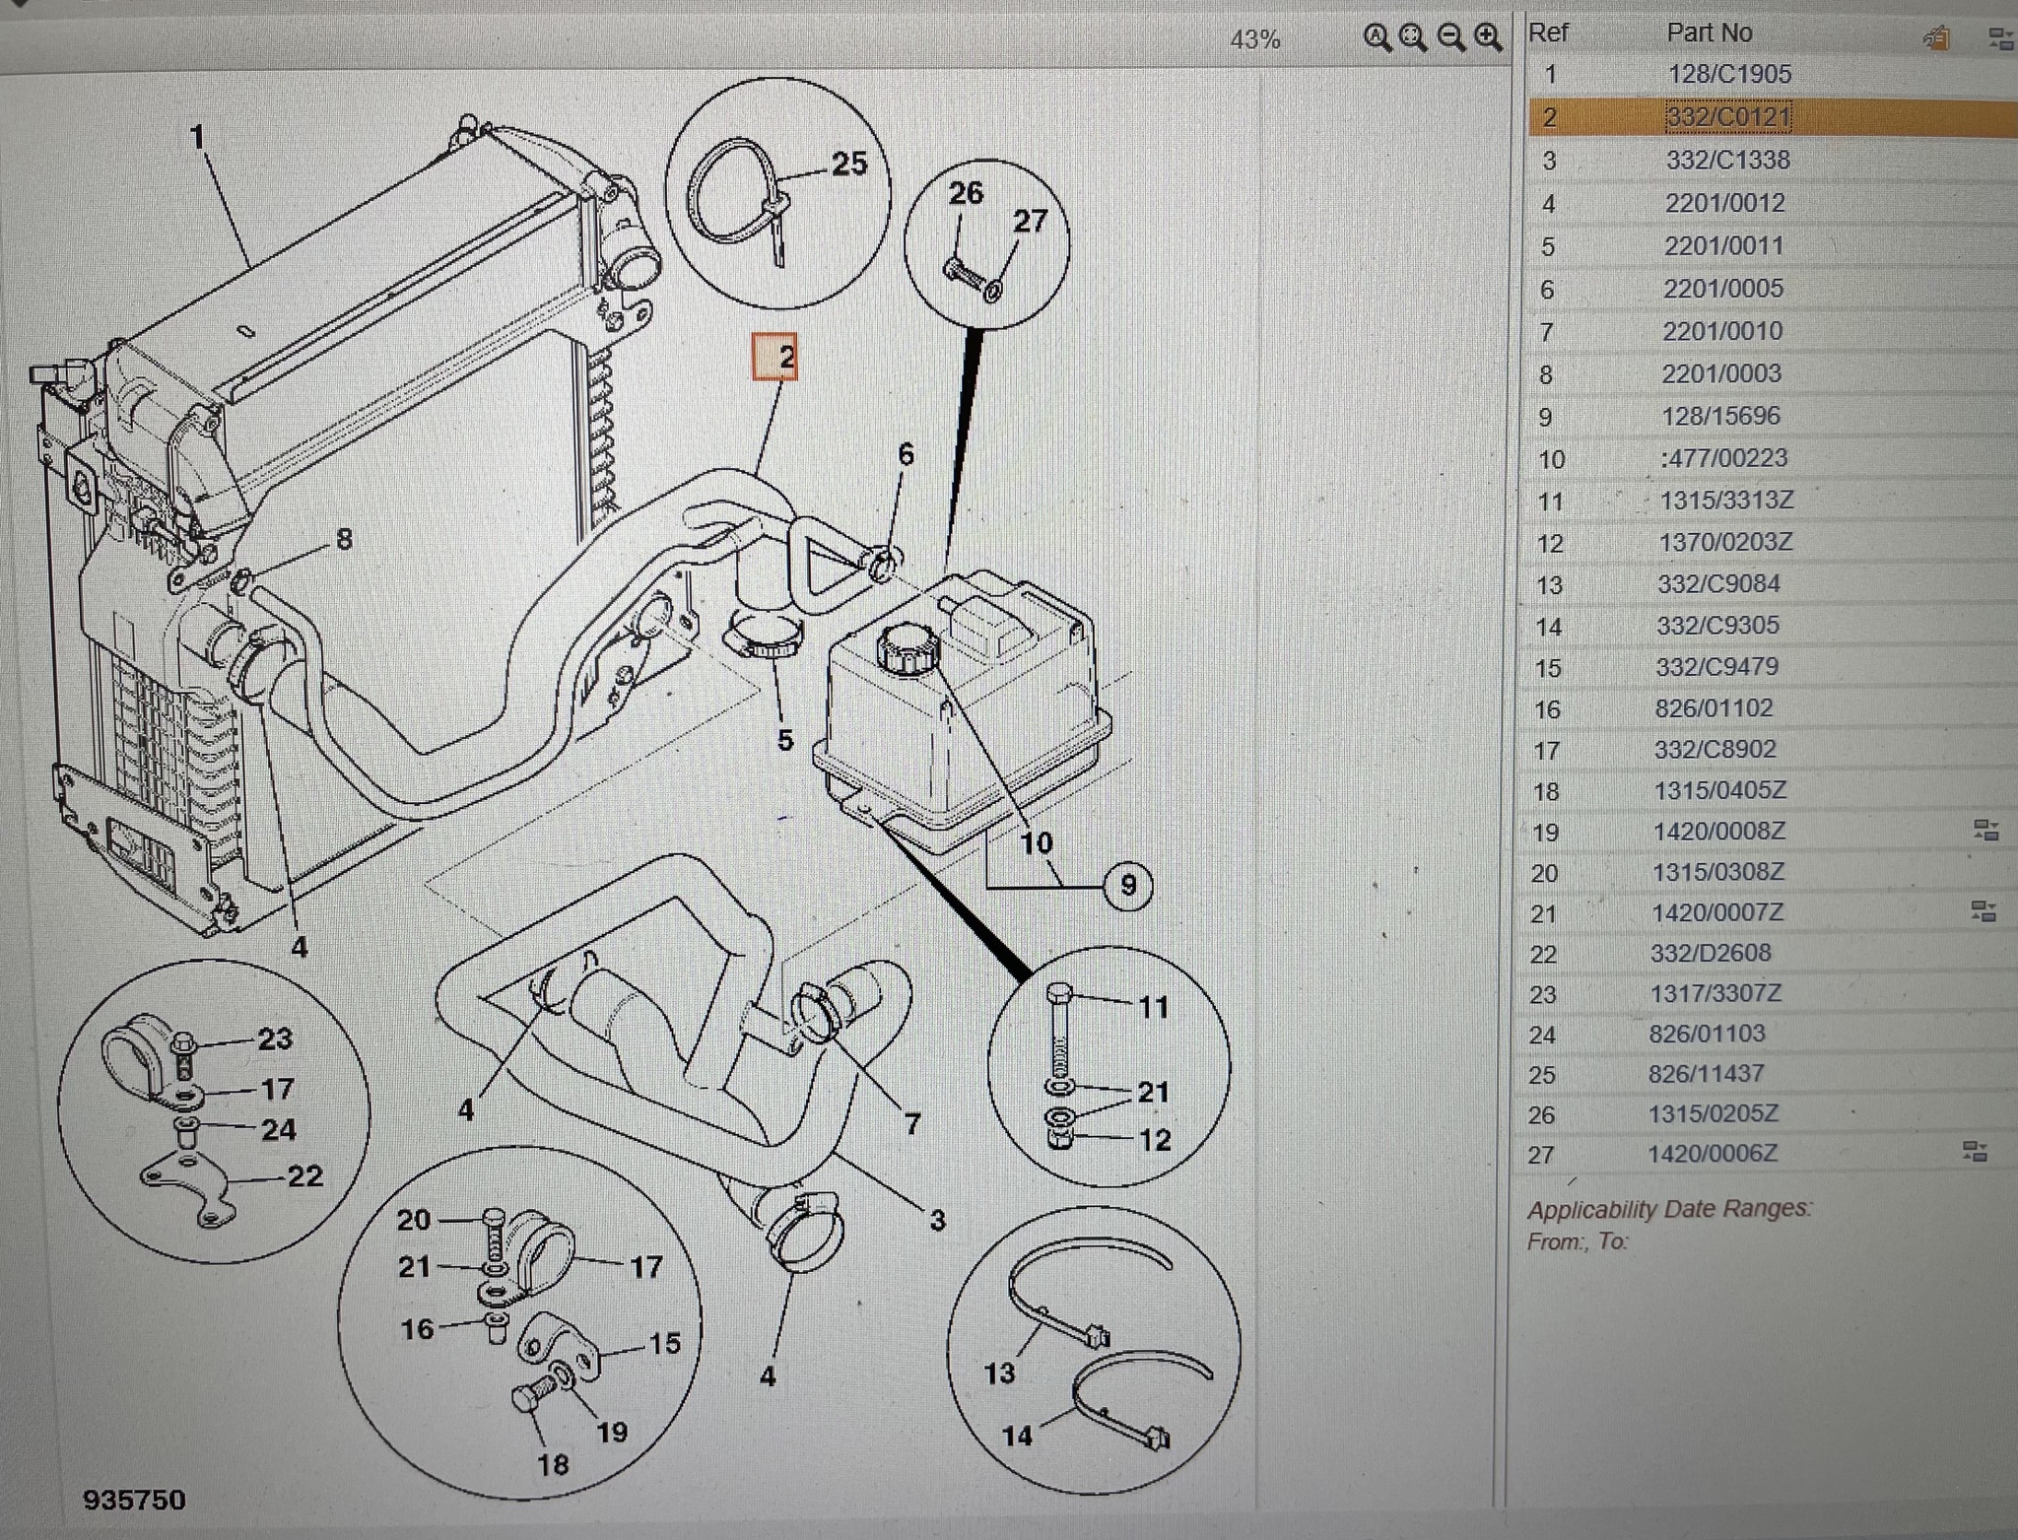Click the Applicability Date Ranges label
Viewport: 2018px width, 1540px height.
pos(1669,1209)
